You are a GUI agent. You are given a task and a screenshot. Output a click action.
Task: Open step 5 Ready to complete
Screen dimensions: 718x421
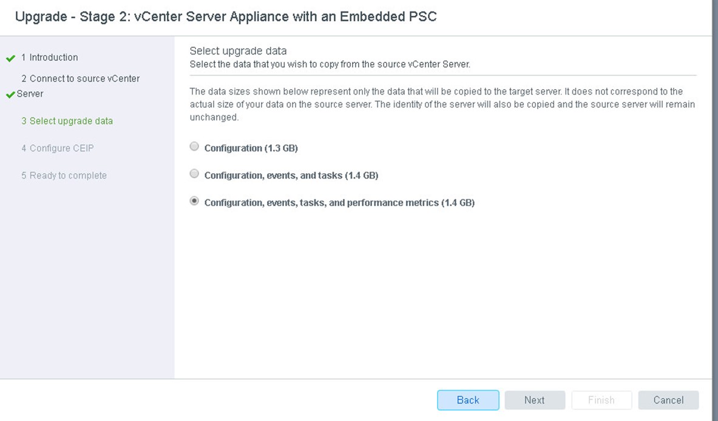point(64,176)
